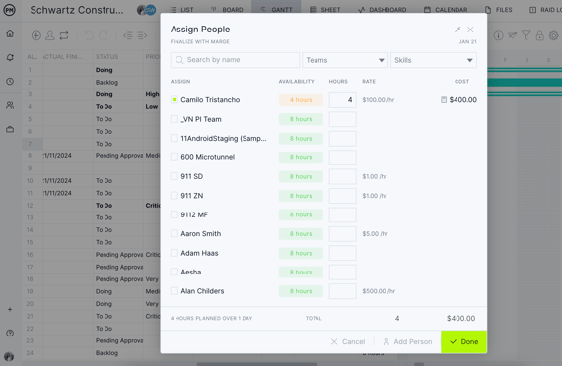
Task: Click the link tasks toolbar icon
Action: coord(64,35)
